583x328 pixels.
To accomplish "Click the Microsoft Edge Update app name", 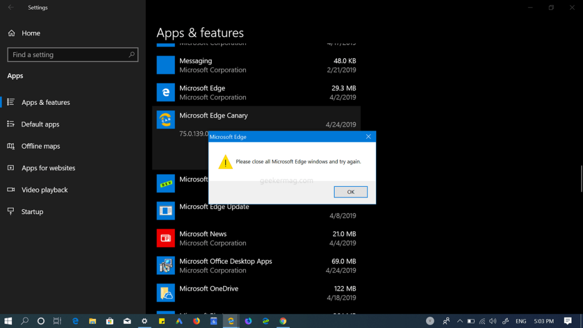I will 214,207.
